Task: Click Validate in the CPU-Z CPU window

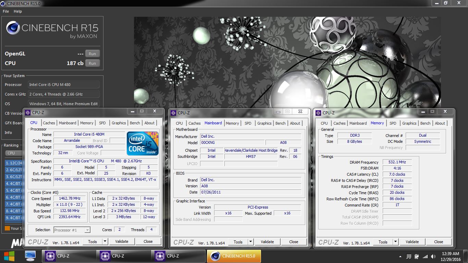Action: (122, 241)
